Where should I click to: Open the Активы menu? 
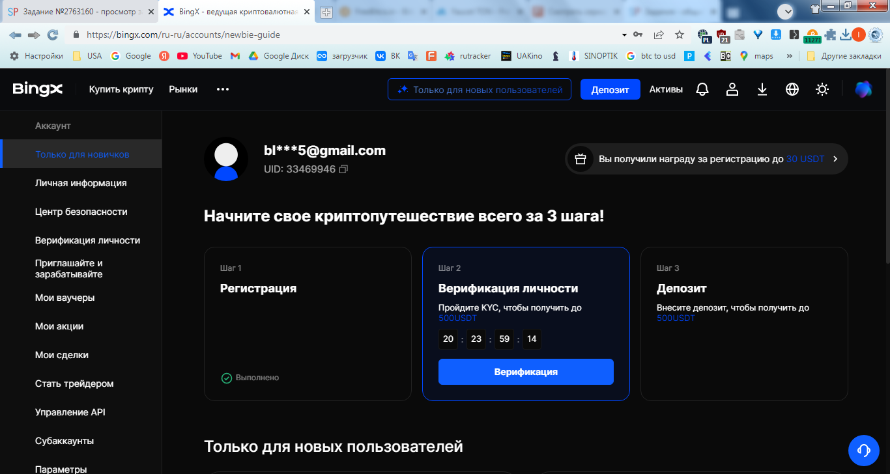(666, 89)
